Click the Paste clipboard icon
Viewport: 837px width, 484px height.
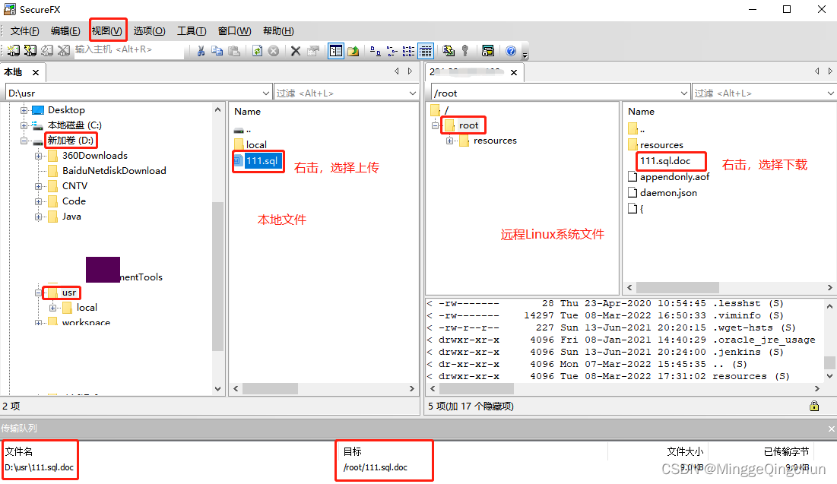click(x=234, y=51)
